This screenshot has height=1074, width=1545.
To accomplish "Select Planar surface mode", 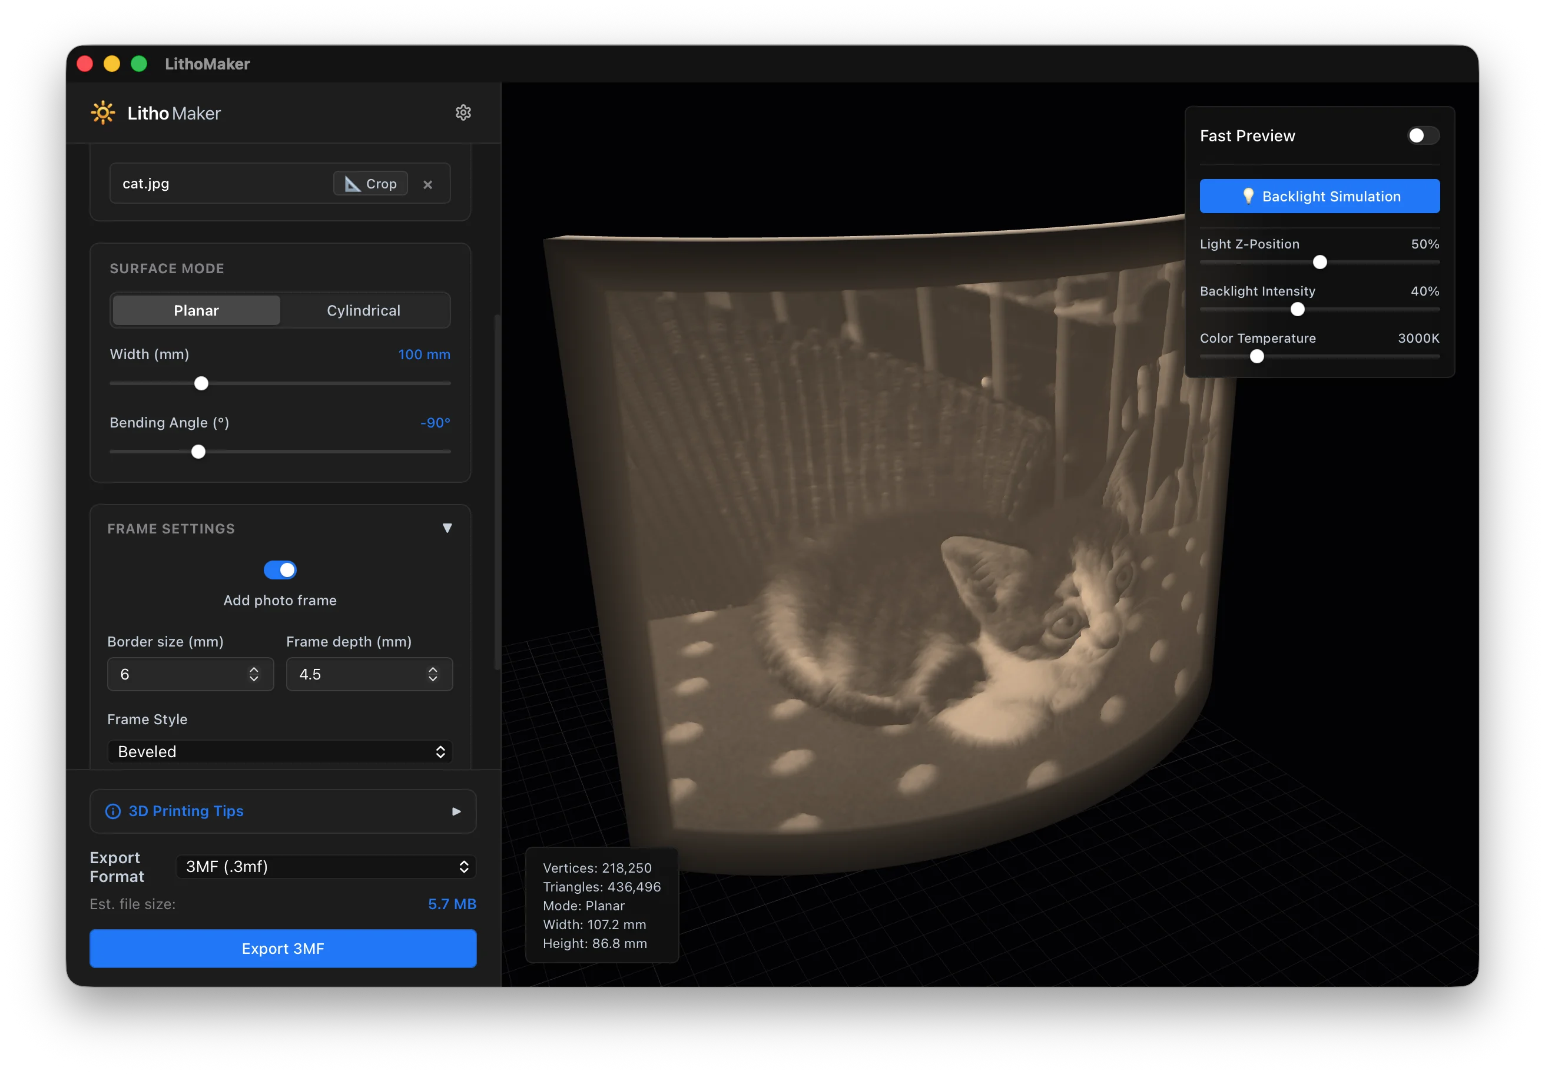I will click(197, 310).
